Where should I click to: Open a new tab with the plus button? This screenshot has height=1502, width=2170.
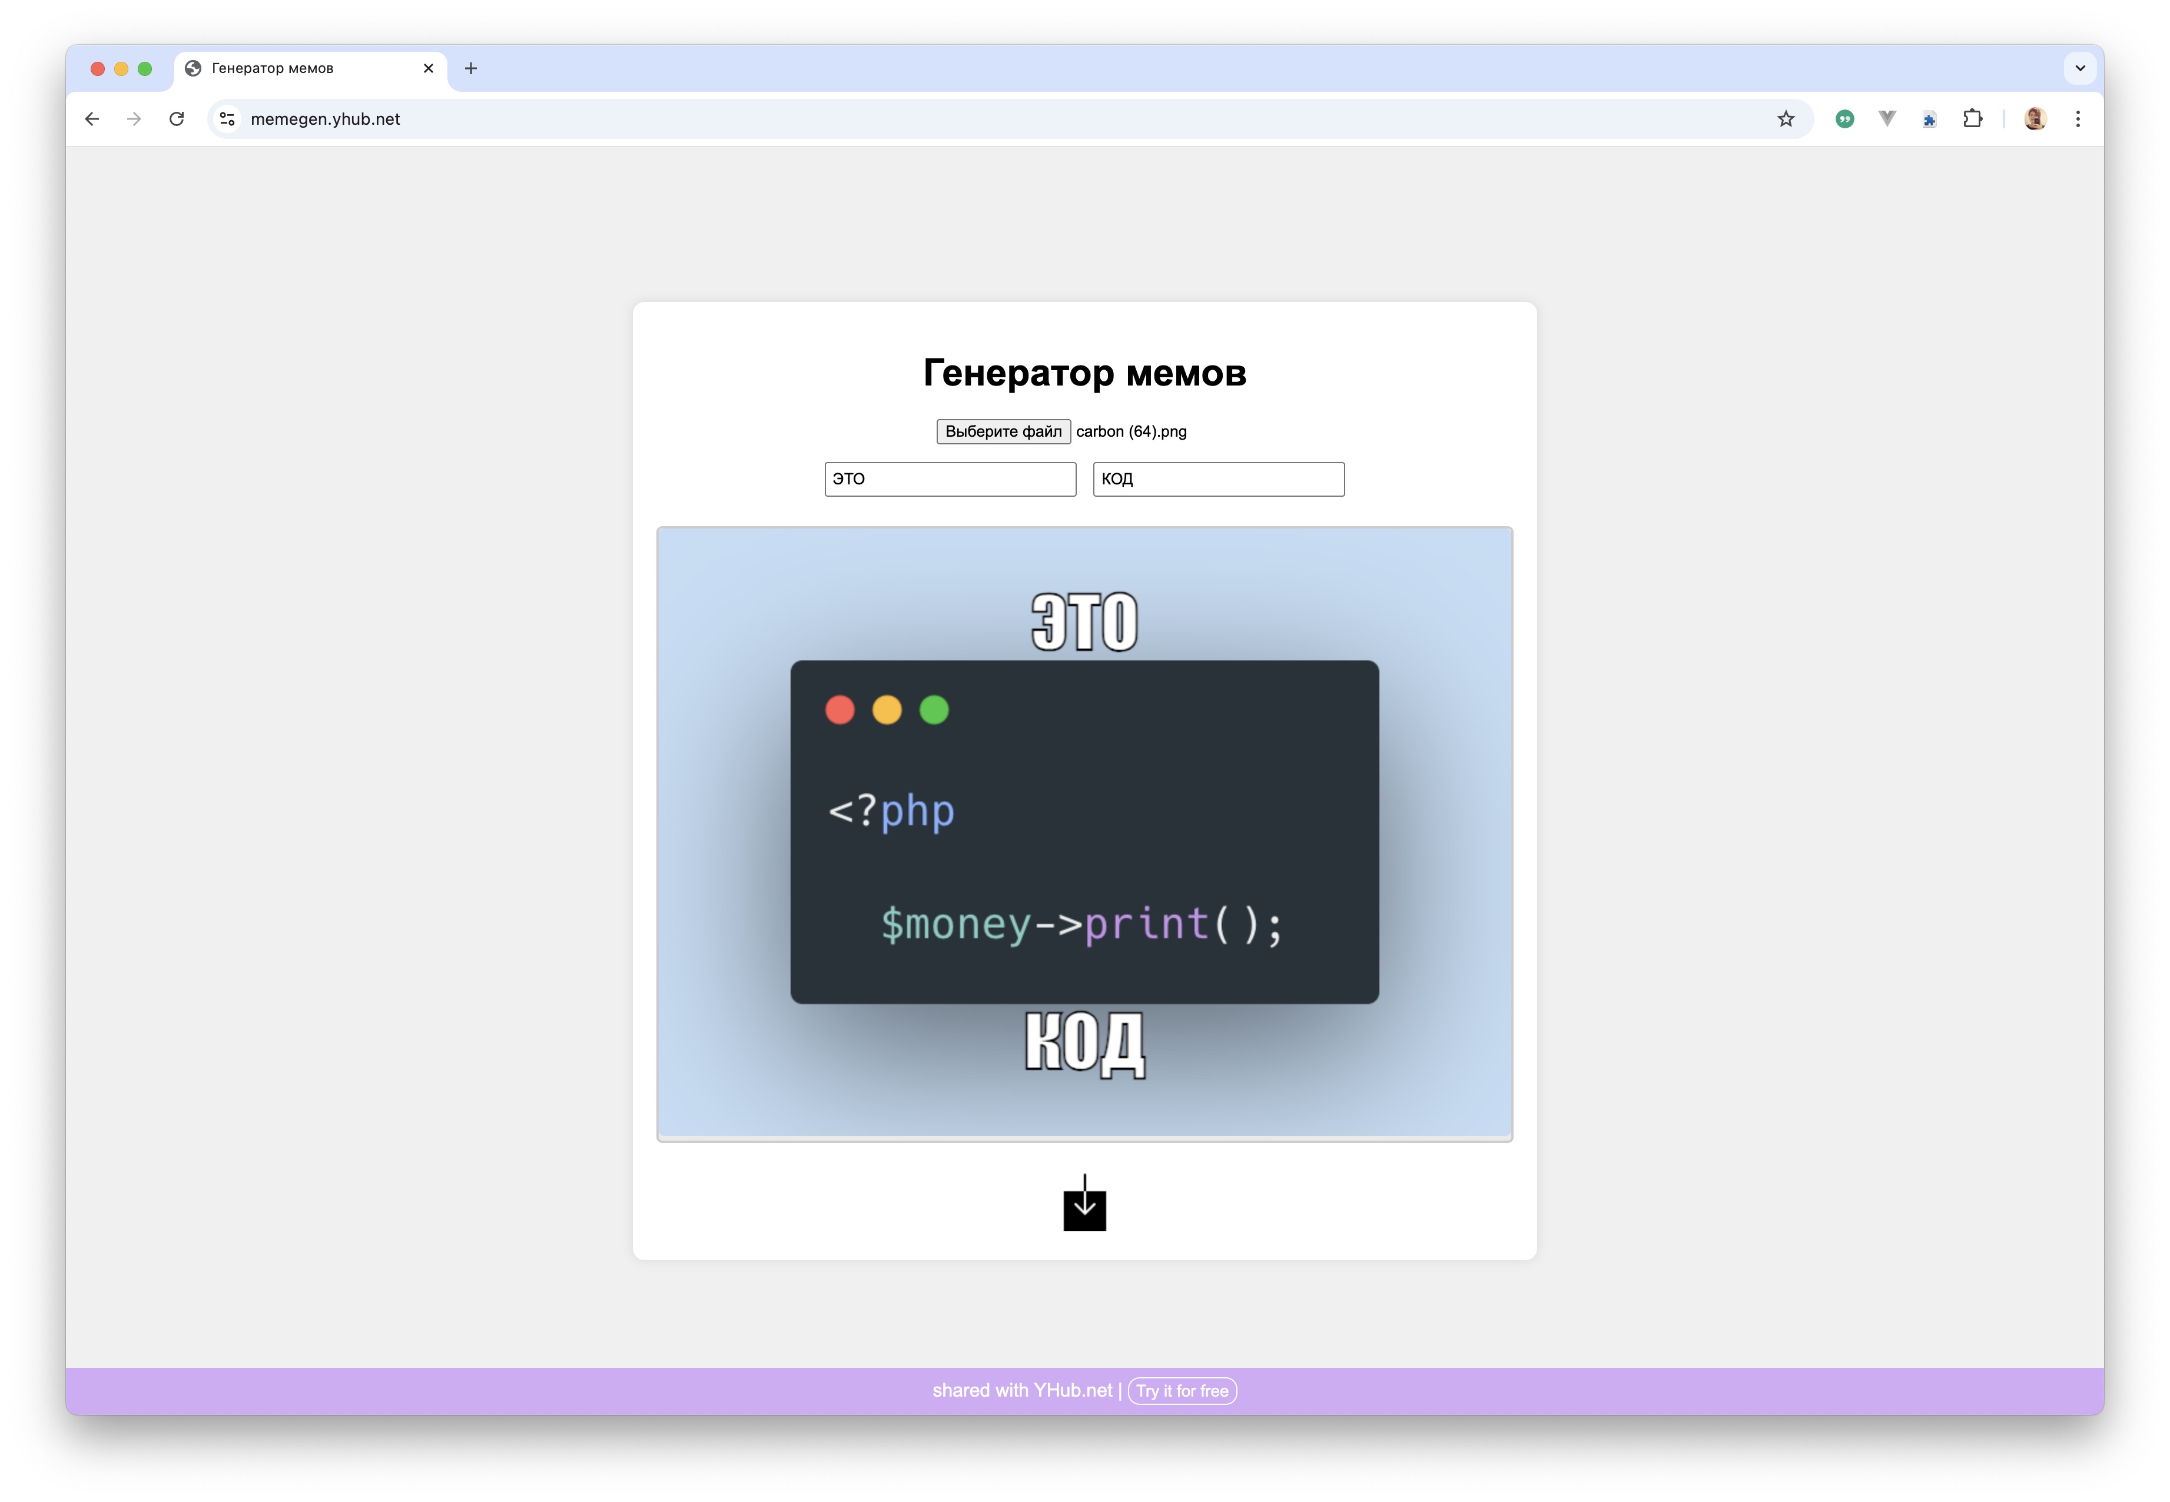click(x=471, y=69)
